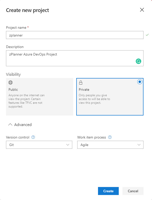This screenshot has height=200, width=152.
Task: Click the Project name input field
Action: (75, 35)
